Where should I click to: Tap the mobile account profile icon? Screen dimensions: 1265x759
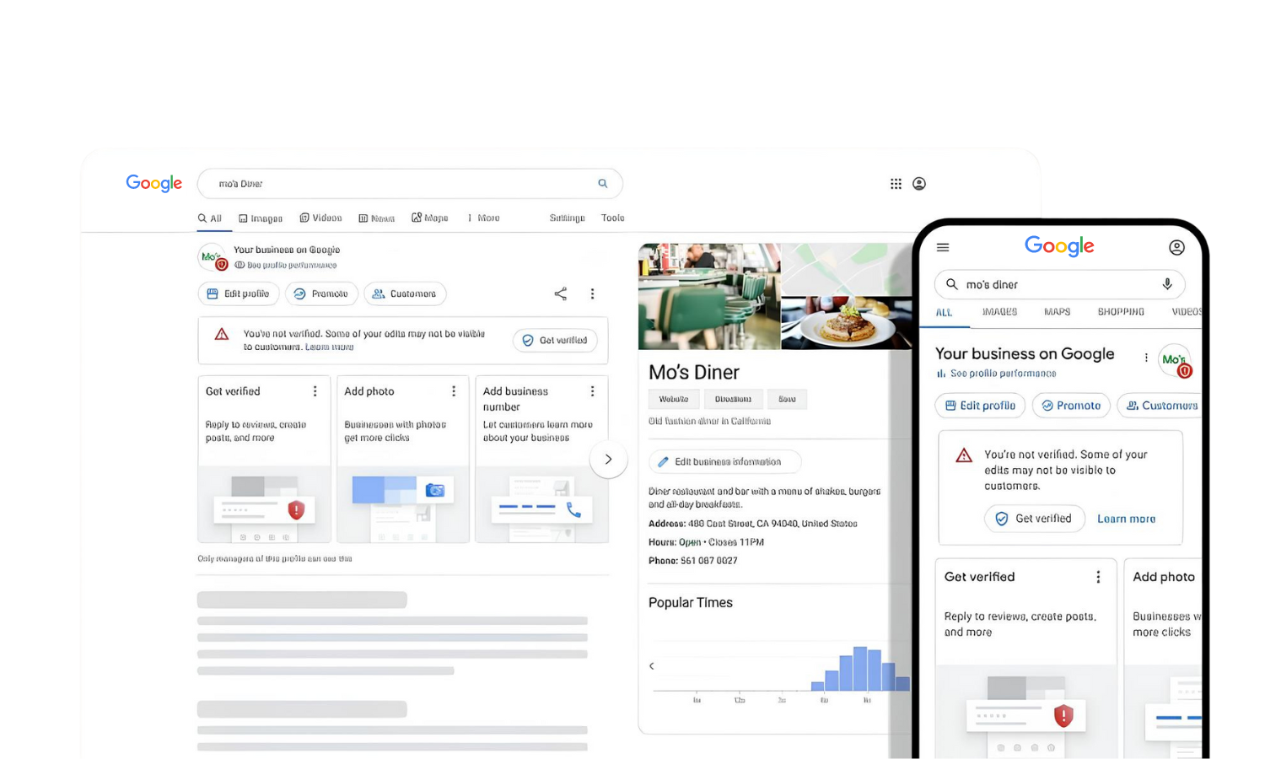click(x=1176, y=247)
